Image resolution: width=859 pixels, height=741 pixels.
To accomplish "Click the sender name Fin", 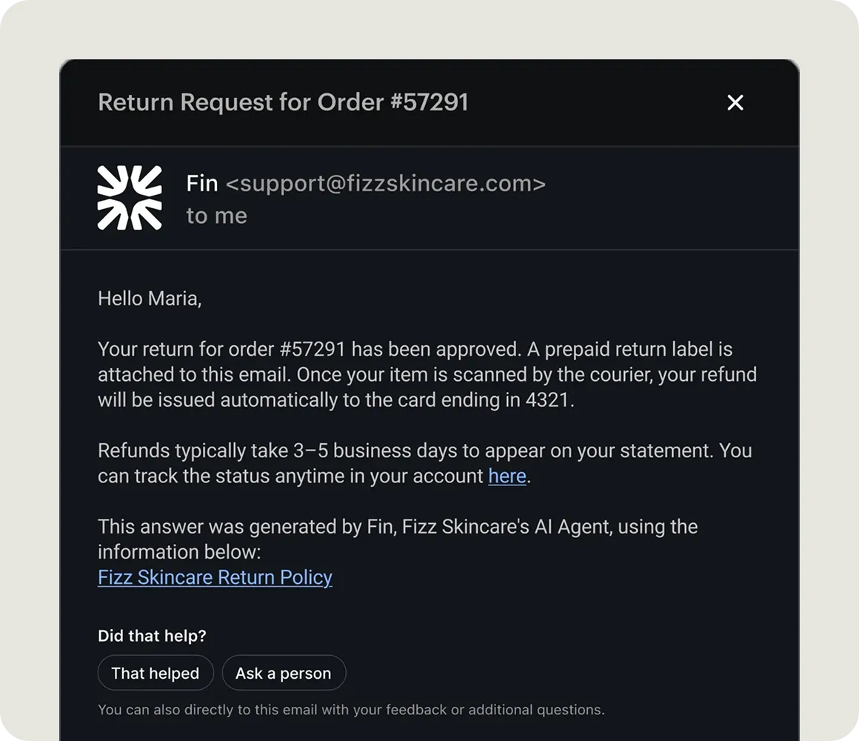I will [202, 183].
